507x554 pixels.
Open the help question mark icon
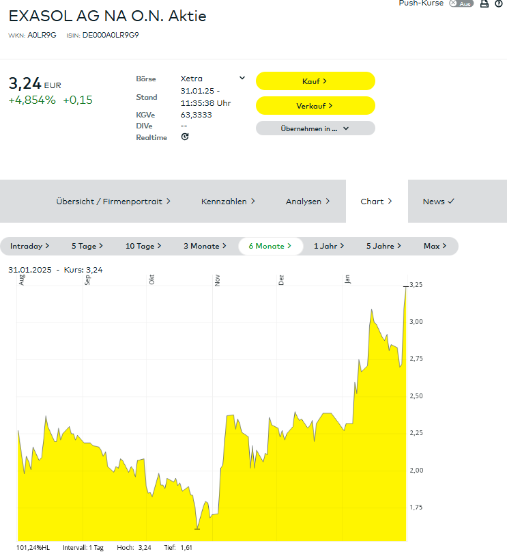[x=499, y=3]
